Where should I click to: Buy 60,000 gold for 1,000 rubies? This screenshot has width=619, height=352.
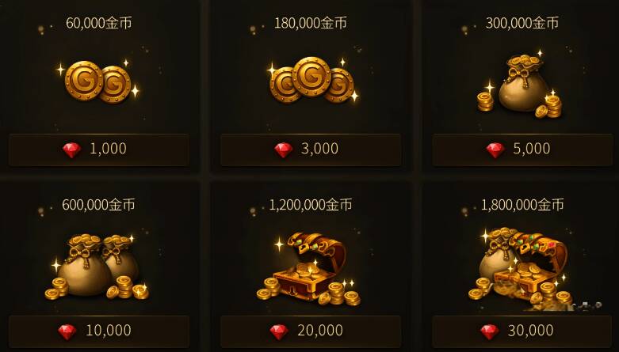click(99, 150)
